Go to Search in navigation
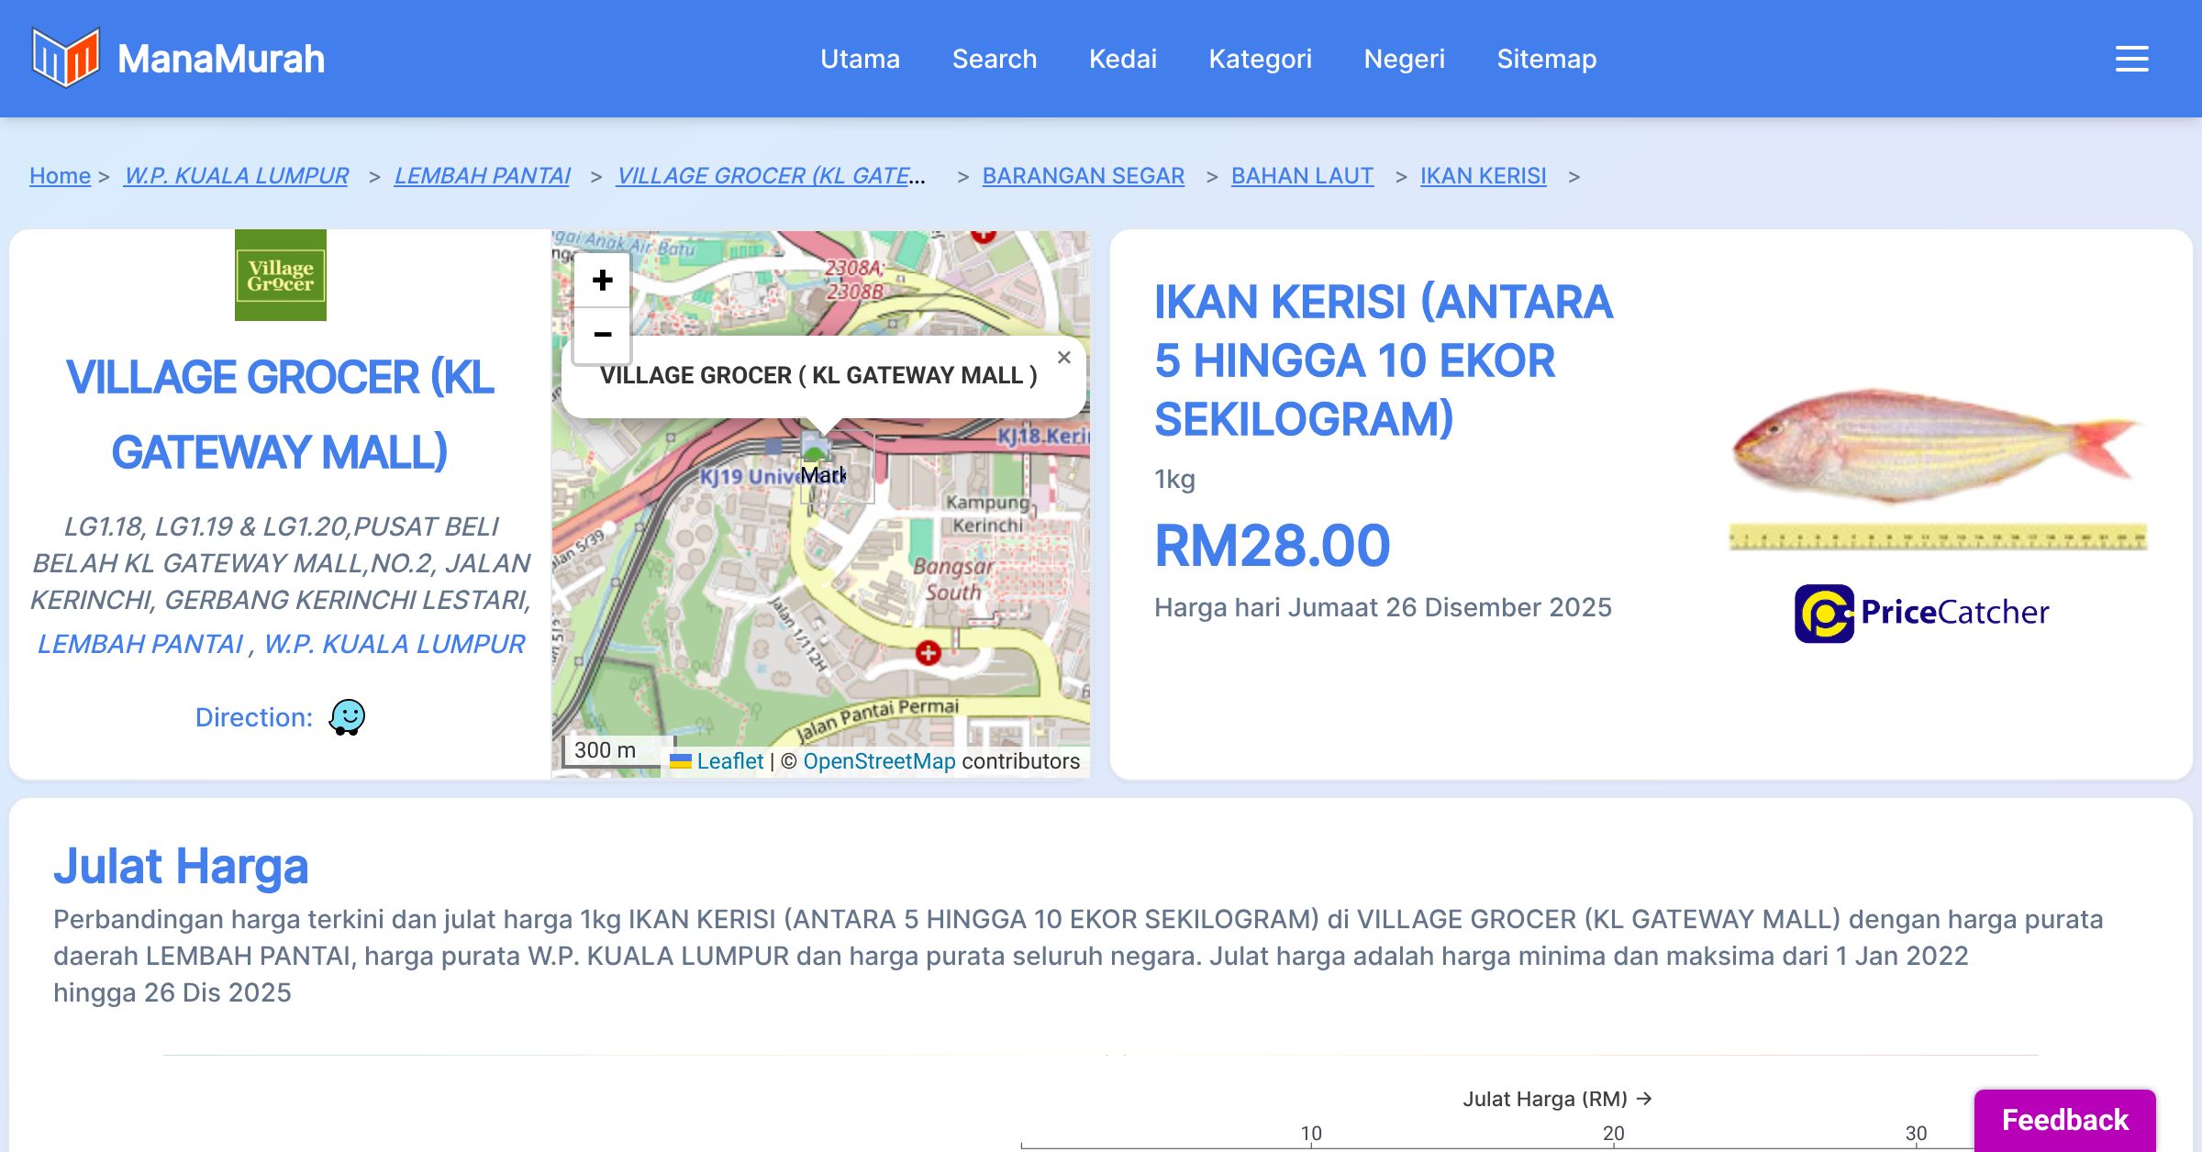 point(994,59)
